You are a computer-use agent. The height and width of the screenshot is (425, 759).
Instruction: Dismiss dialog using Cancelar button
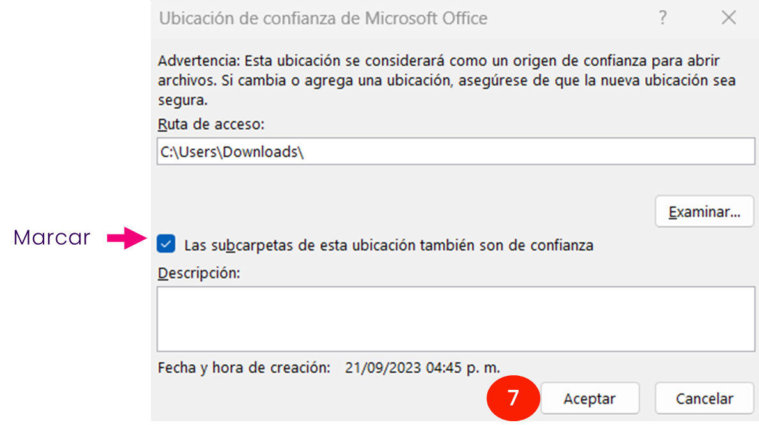click(704, 398)
